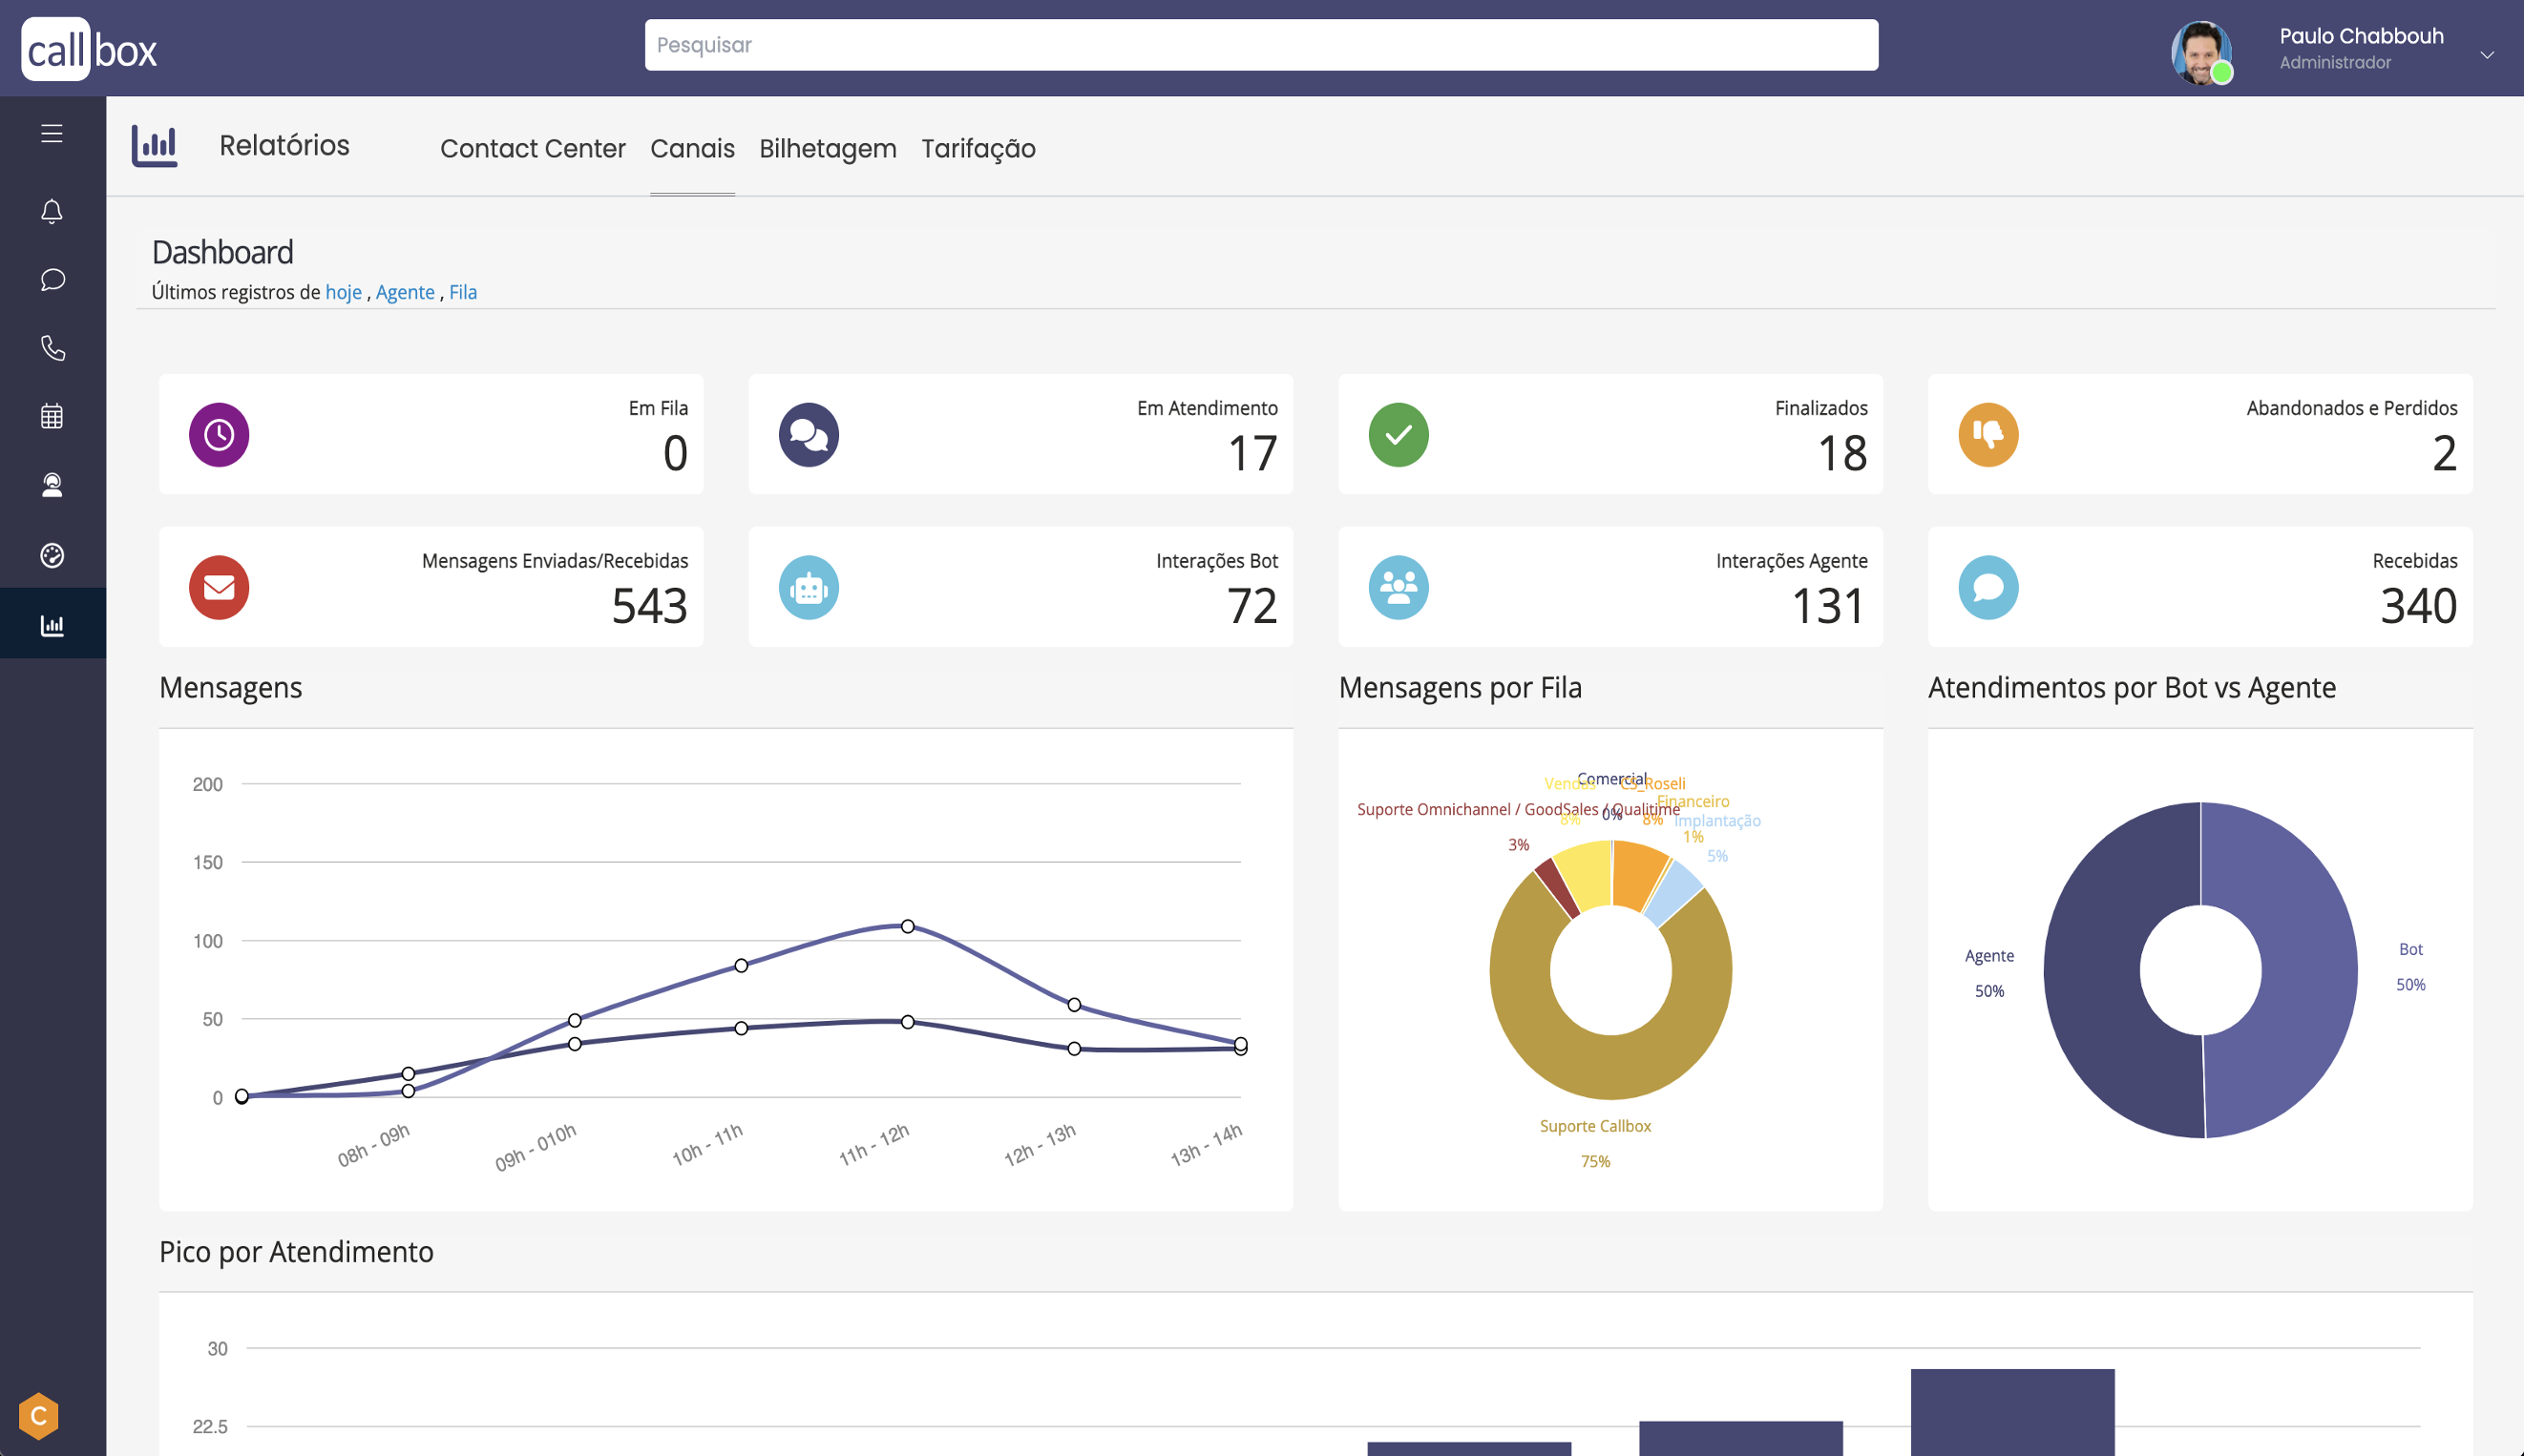The image size is (2524, 1456).
Task: Click the Suporte Callbox donut segment
Action: click(x=1610, y=1068)
